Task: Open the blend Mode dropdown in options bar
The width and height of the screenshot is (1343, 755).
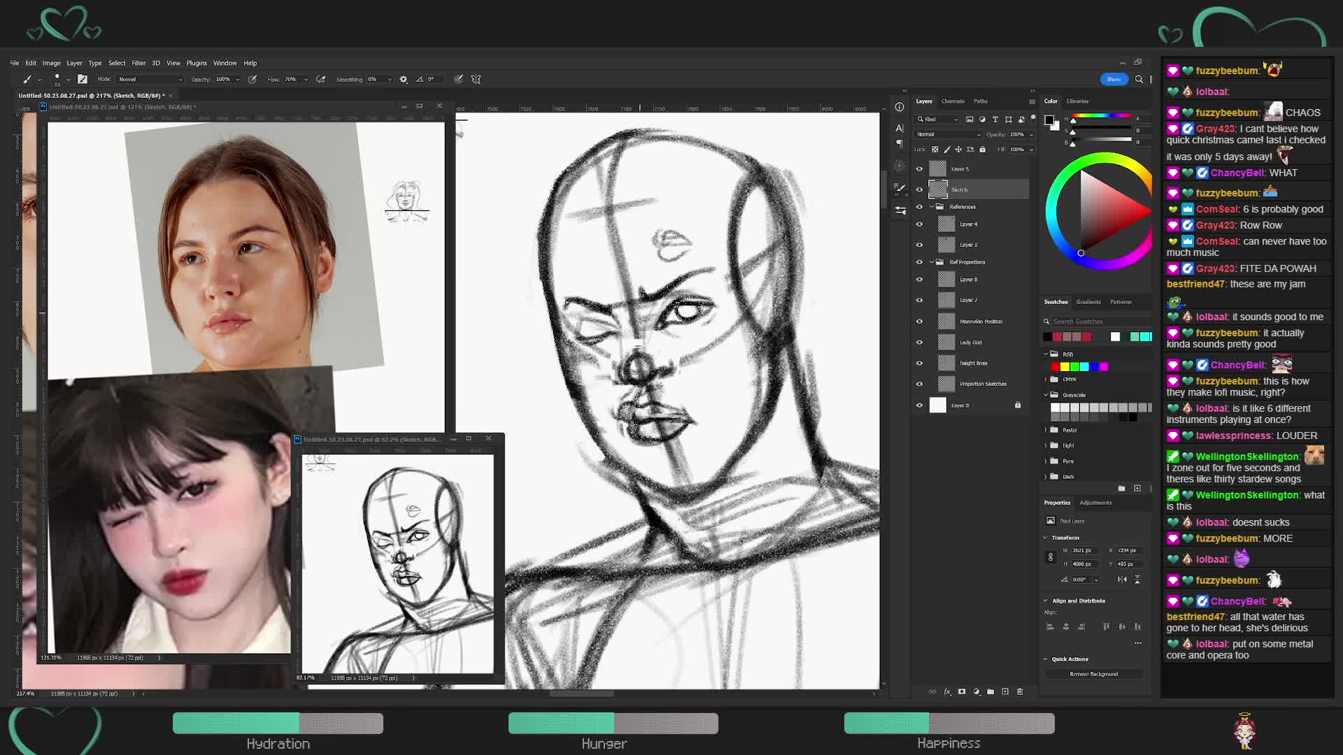Action: [150, 79]
